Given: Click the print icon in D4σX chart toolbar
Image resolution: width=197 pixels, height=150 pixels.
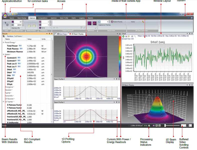Looking at the screenshot, I should 131,36.
